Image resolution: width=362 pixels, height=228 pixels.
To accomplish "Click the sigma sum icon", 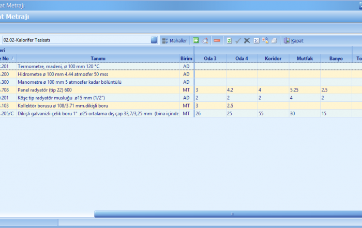I will [x=256, y=40].
